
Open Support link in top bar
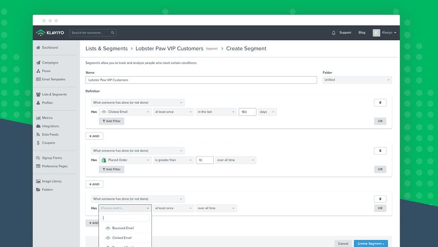[345, 33]
